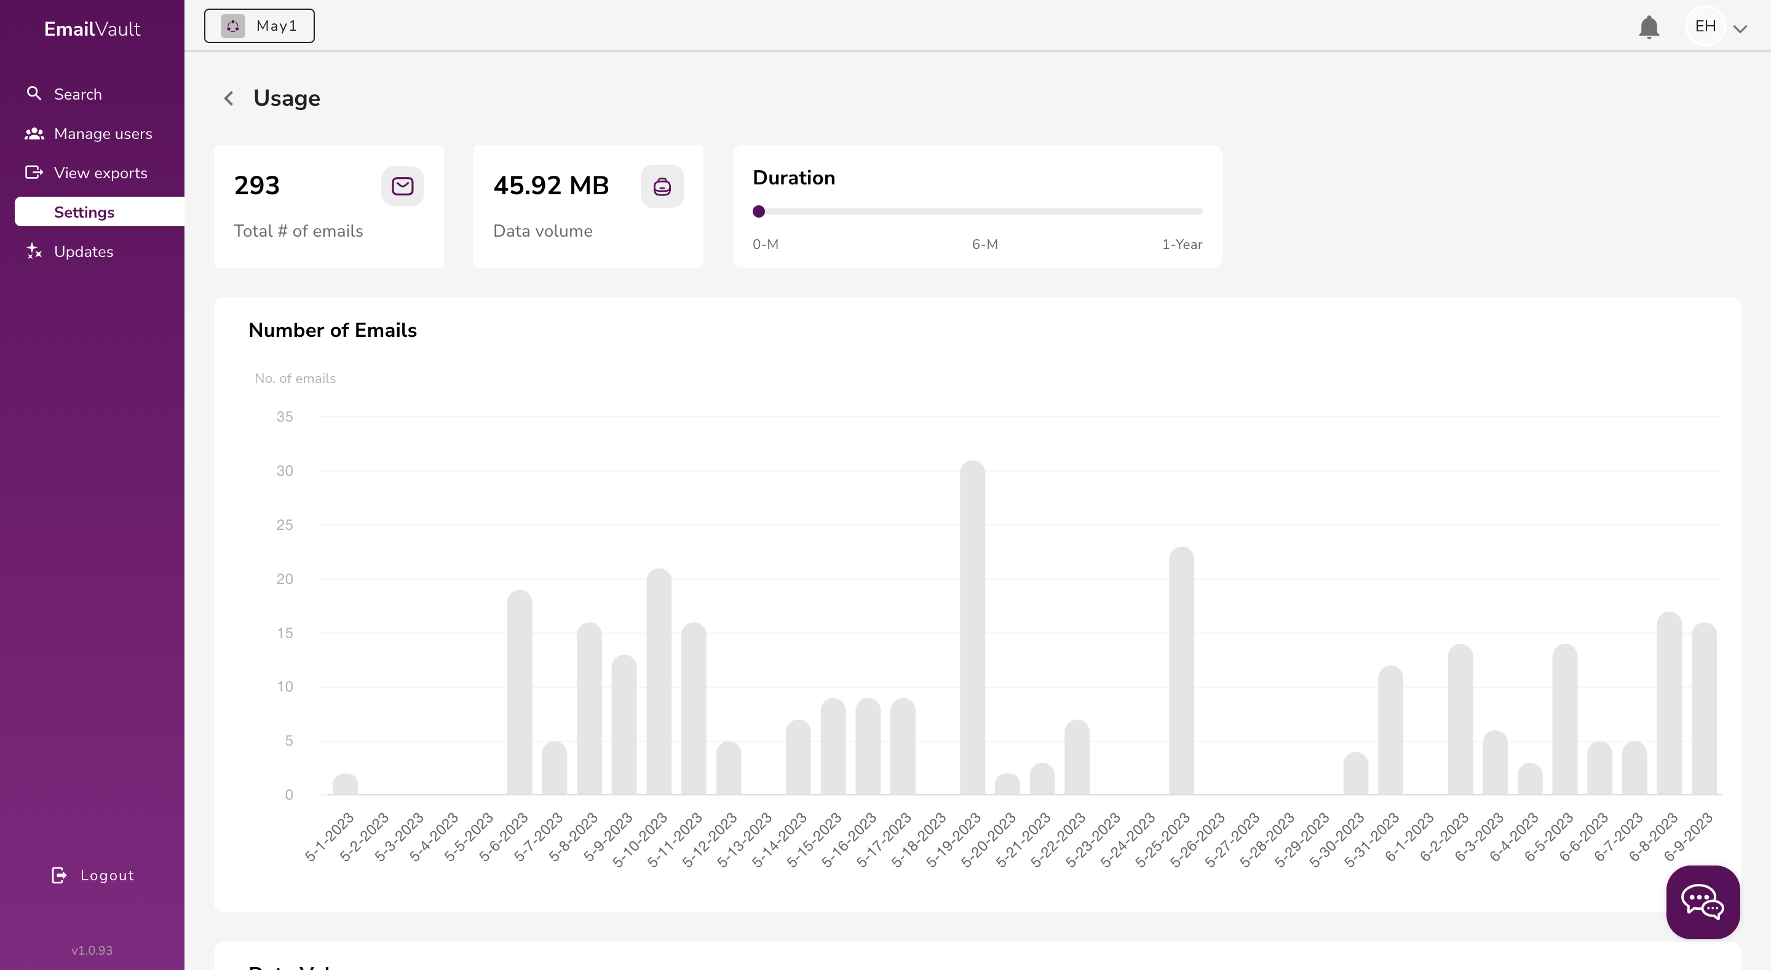This screenshot has width=1771, height=970.
Task: Click the notification bell icon
Action: (1648, 27)
